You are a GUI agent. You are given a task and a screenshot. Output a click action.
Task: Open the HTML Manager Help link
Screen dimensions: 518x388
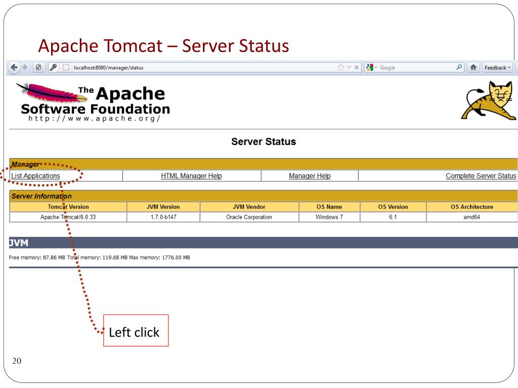point(191,176)
